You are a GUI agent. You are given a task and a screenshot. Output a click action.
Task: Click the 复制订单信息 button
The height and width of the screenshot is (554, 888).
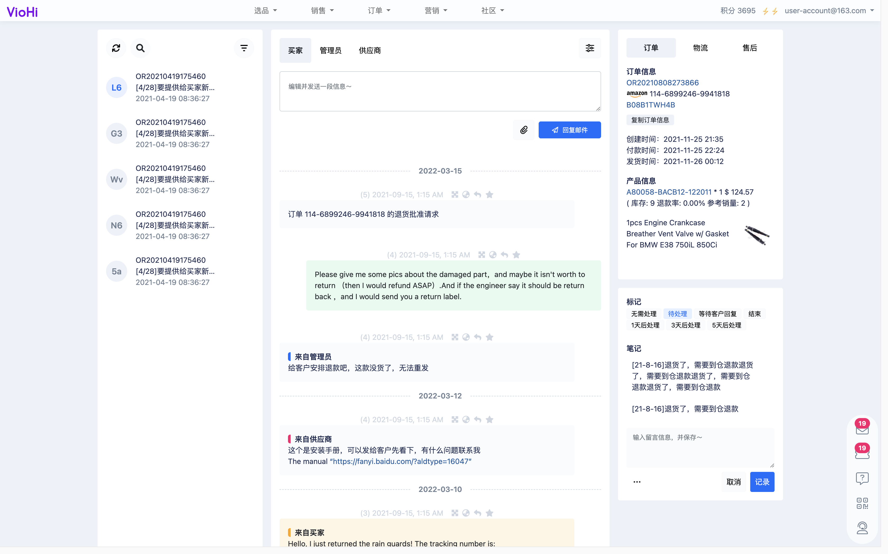click(x=650, y=120)
